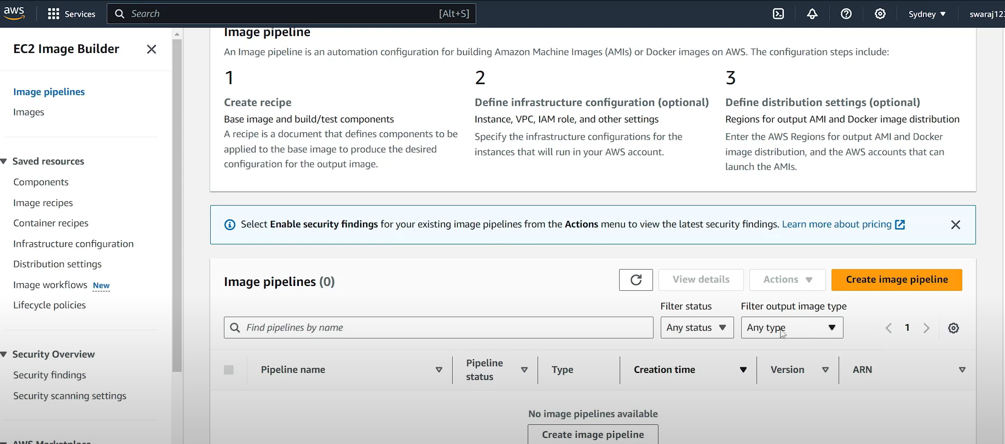1005x444 pixels.
Task: Sort by Creation time column arrow
Action: click(743, 370)
